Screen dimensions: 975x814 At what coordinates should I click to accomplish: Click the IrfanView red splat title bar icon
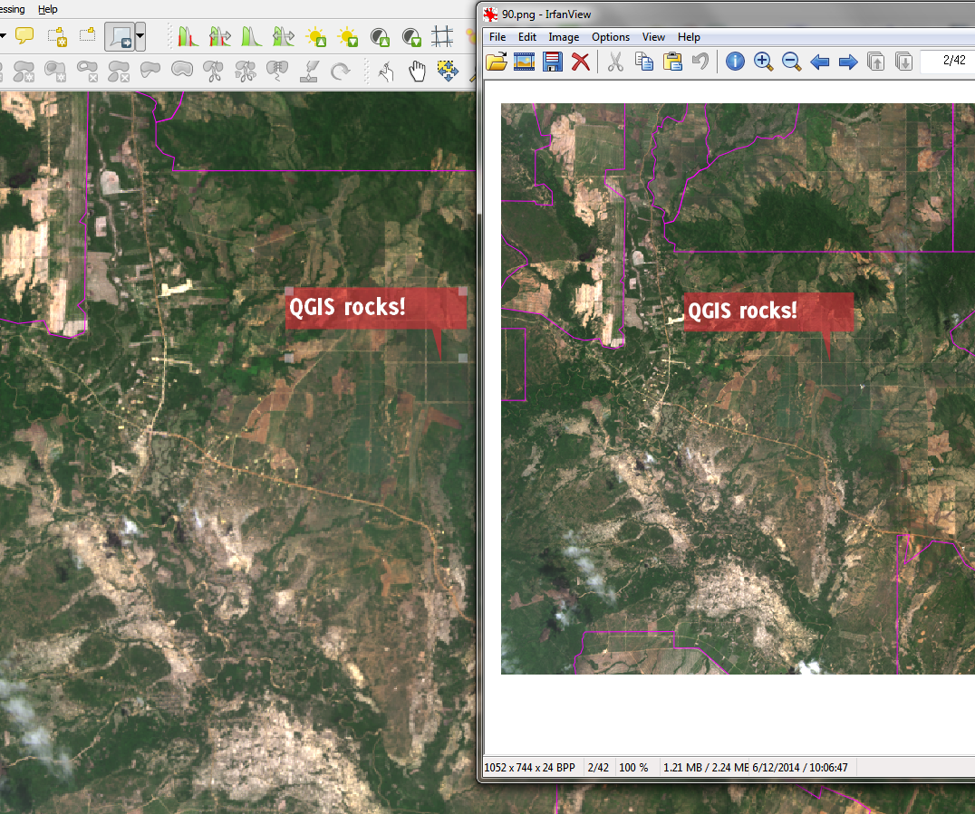coord(490,14)
